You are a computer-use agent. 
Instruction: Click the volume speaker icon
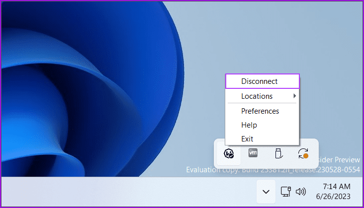[x=301, y=192]
